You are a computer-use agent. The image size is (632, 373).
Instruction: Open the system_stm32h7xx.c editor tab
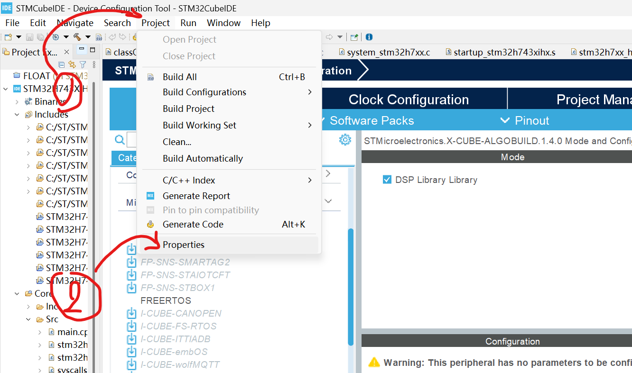384,52
